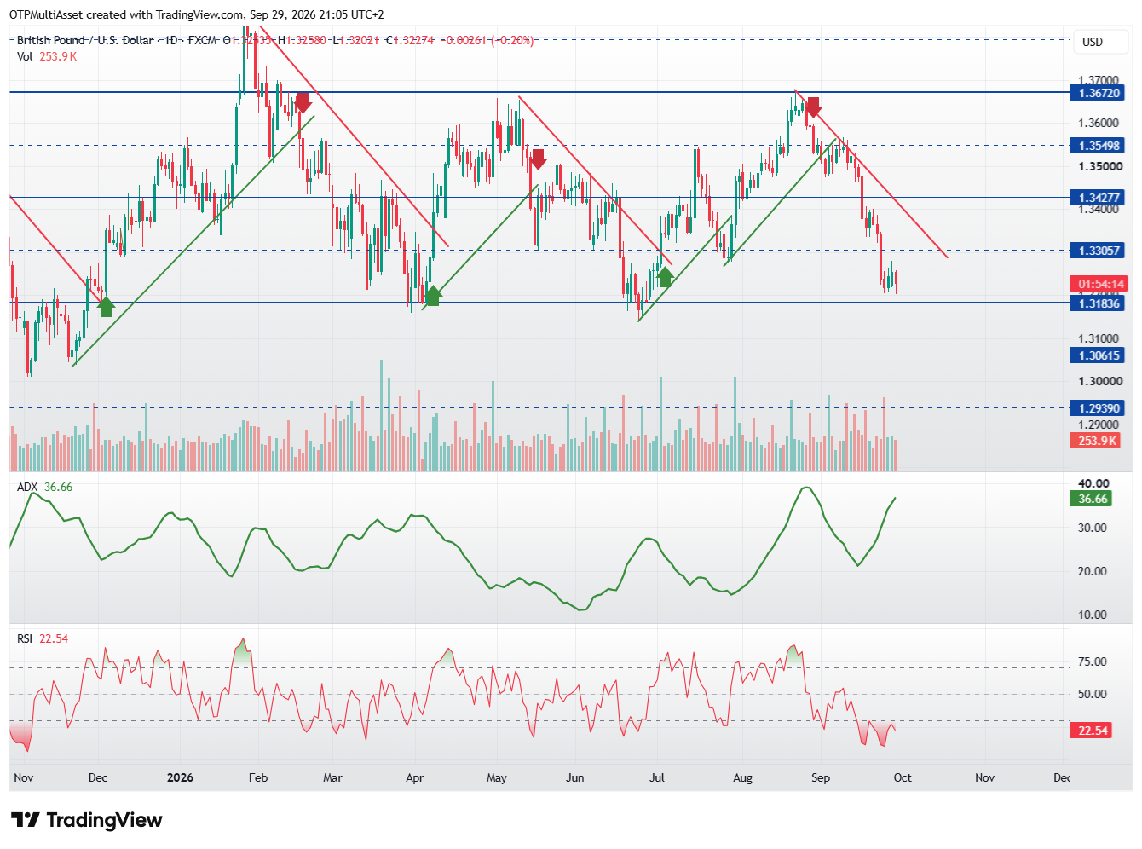Select the 1.35498 price level label
1142x849 pixels.
pos(1099,146)
